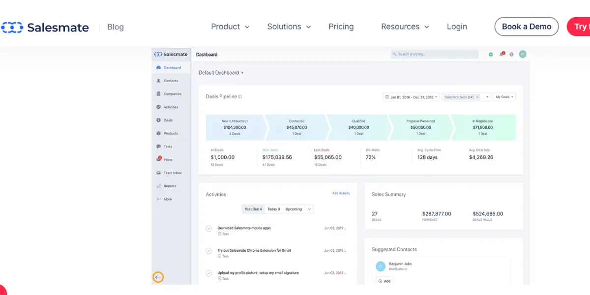Click Benjamin Jobs contact avatar
Image resolution: width=590 pixels, height=295 pixels.
381,266
